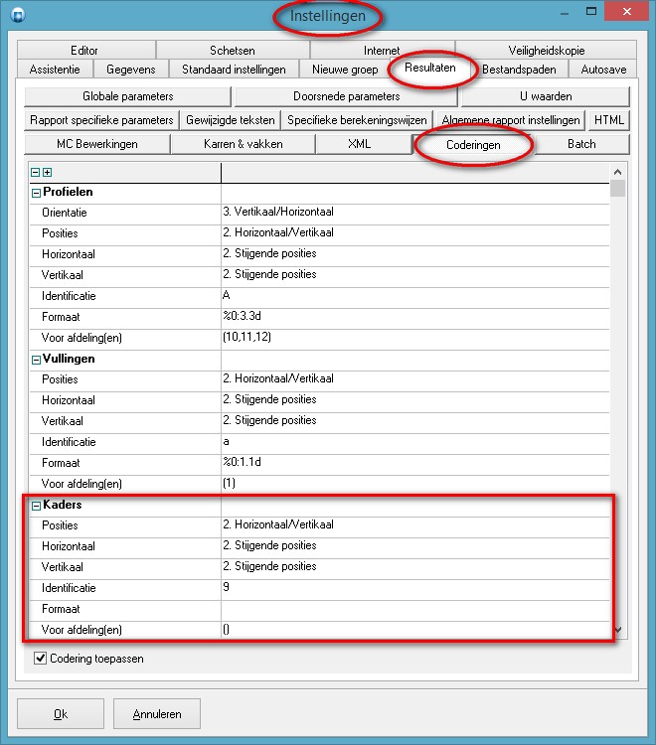Edit Profielen Formaat value '%0:3.3d'
Screen dimensions: 656x745
[415, 317]
